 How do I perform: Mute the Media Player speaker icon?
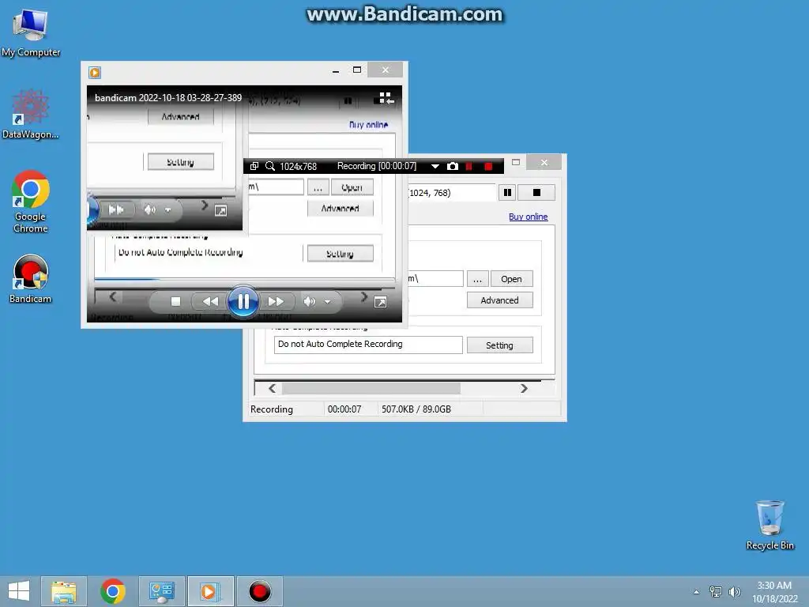[309, 301]
